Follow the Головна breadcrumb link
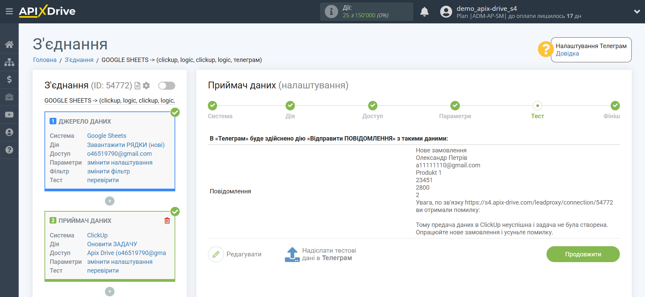Image resolution: width=645 pixels, height=297 pixels. click(45, 60)
